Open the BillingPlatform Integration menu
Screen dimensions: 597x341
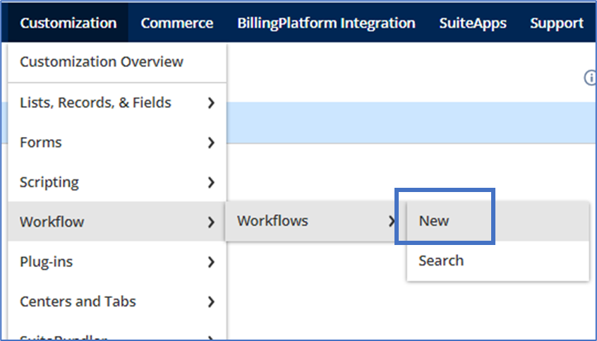coord(326,23)
